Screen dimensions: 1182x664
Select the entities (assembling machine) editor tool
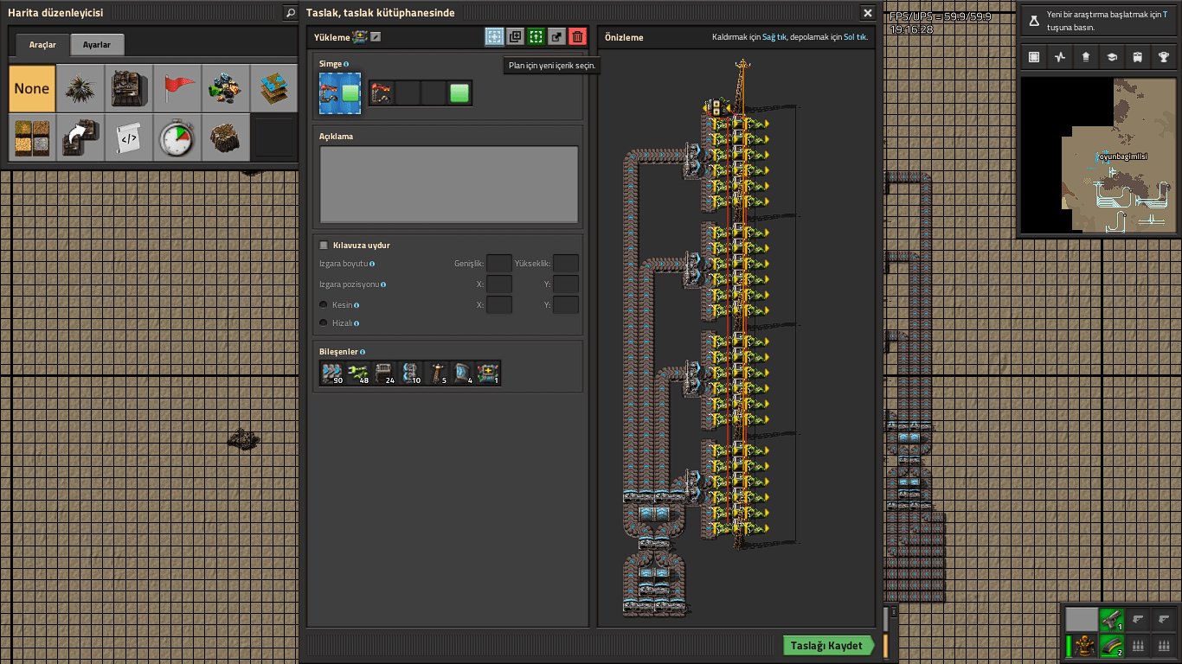coord(129,88)
